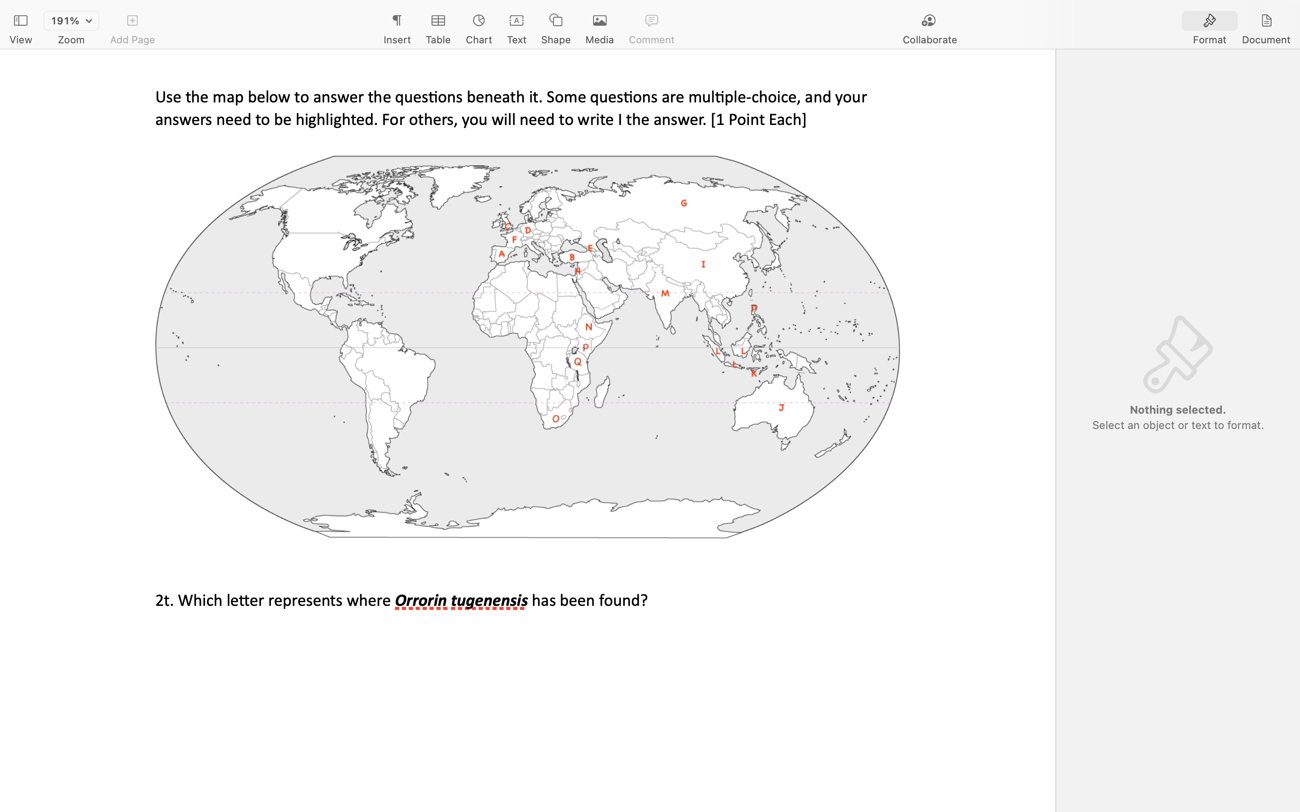Image resolution: width=1300 pixels, height=812 pixels.
Task: Open the Chart picker
Action: click(478, 20)
